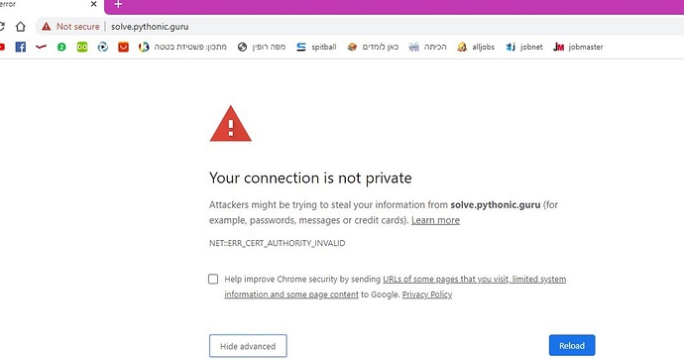Click the home icon in toolbar
Screen dimensions: 684x359
pyautogui.click(x=20, y=27)
